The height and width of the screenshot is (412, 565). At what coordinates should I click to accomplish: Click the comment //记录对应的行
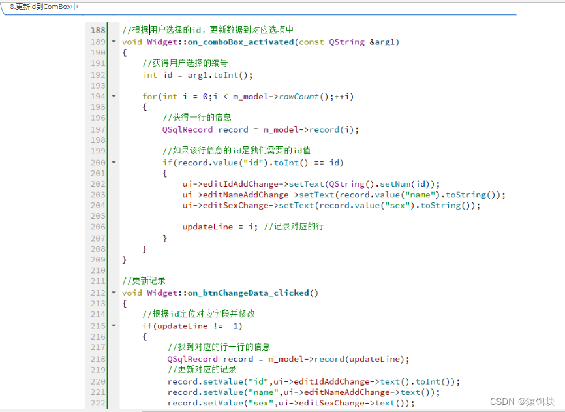(x=294, y=227)
